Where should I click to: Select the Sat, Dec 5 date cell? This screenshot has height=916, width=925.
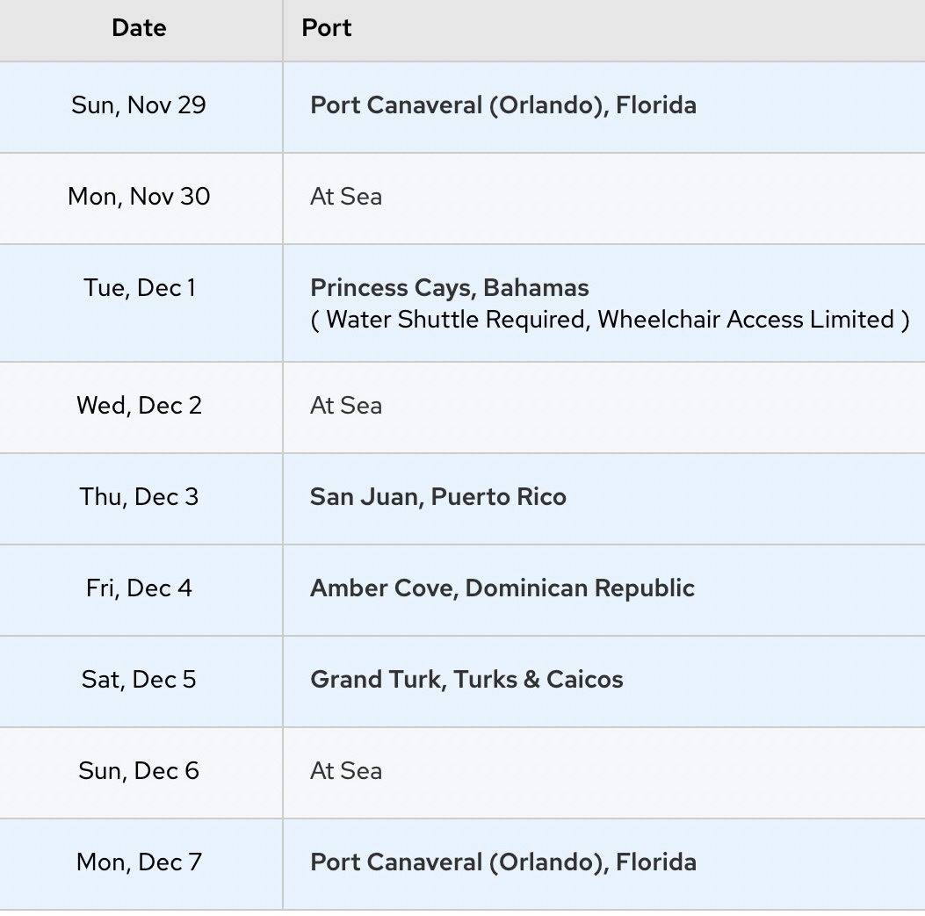click(x=139, y=680)
